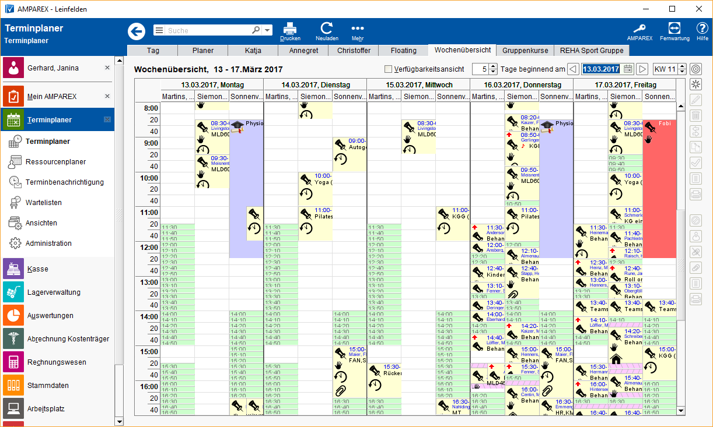
Task: Open Administration in the sidebar
Action: [49, 244]
